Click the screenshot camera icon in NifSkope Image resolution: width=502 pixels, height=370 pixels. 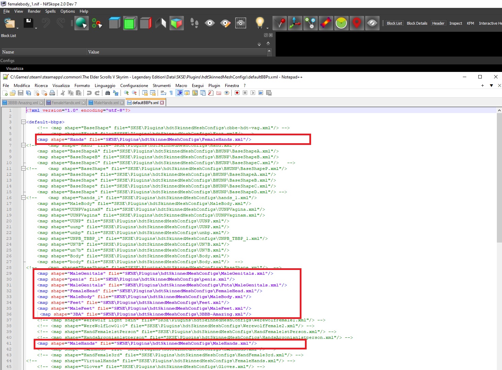coord(241,23)
